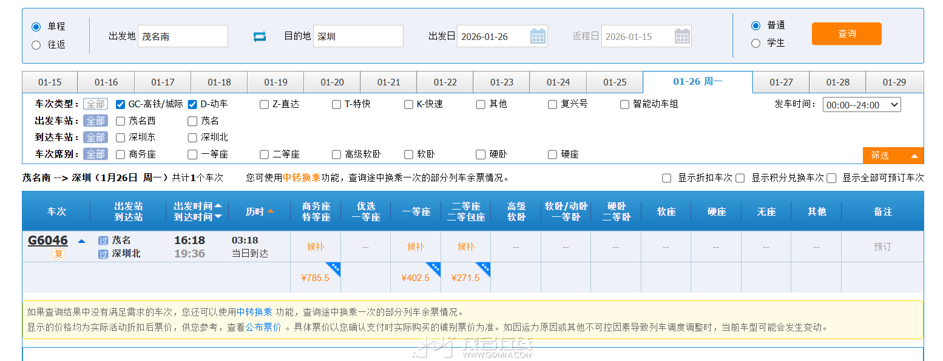943x361 pixels.
Task: Click the swap stations arrows icon
Action: [260, 36]
